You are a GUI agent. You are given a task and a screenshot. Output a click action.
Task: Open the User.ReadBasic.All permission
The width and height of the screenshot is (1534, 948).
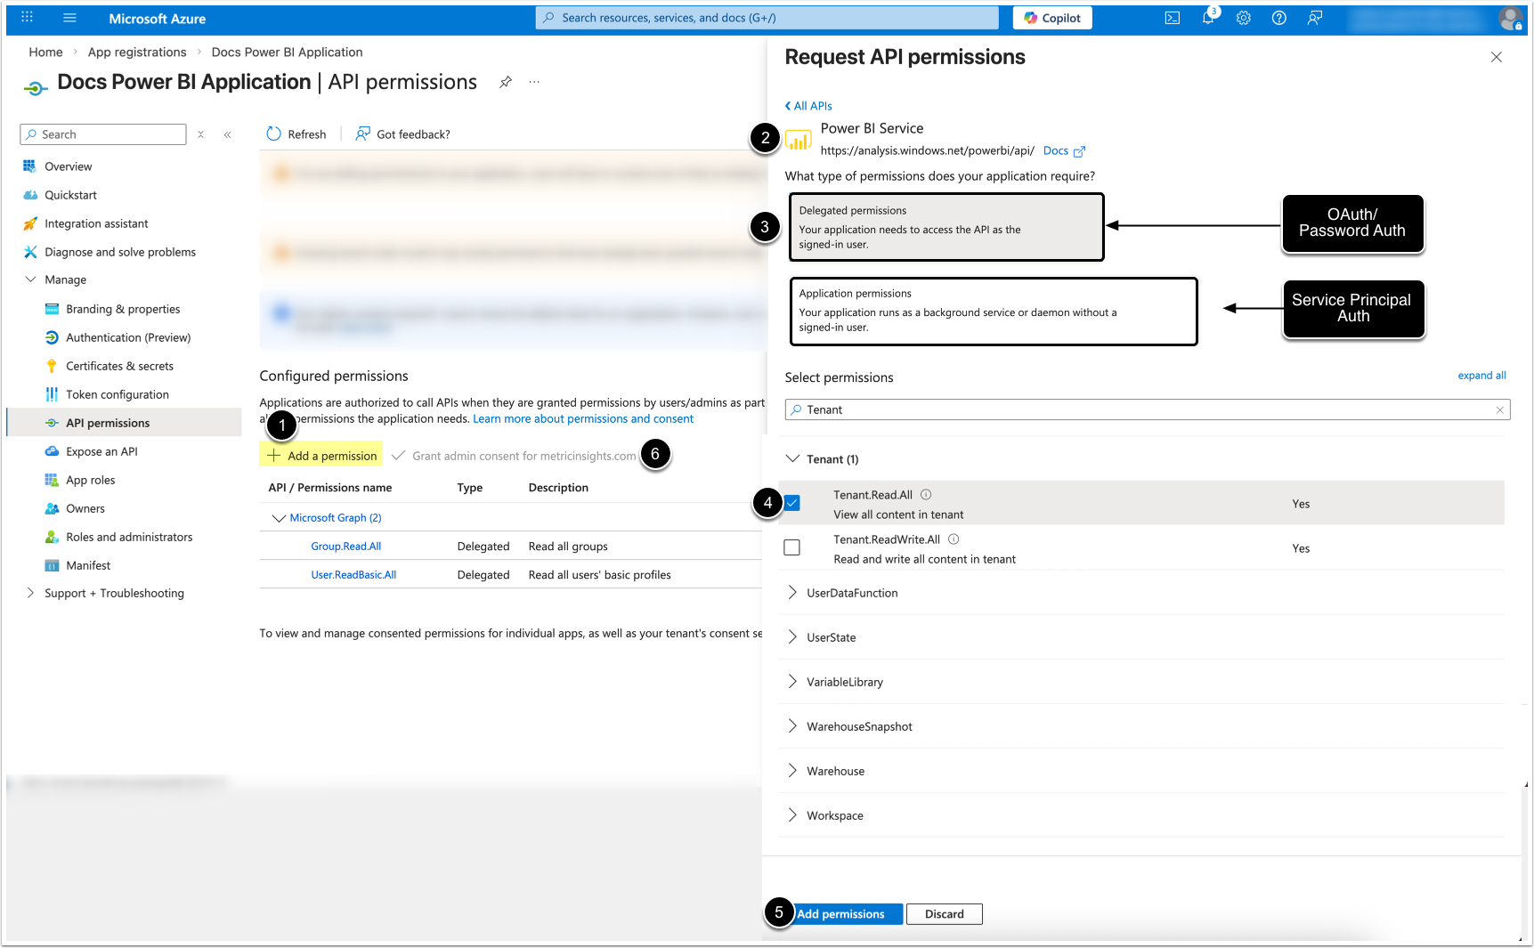(353, 575)
